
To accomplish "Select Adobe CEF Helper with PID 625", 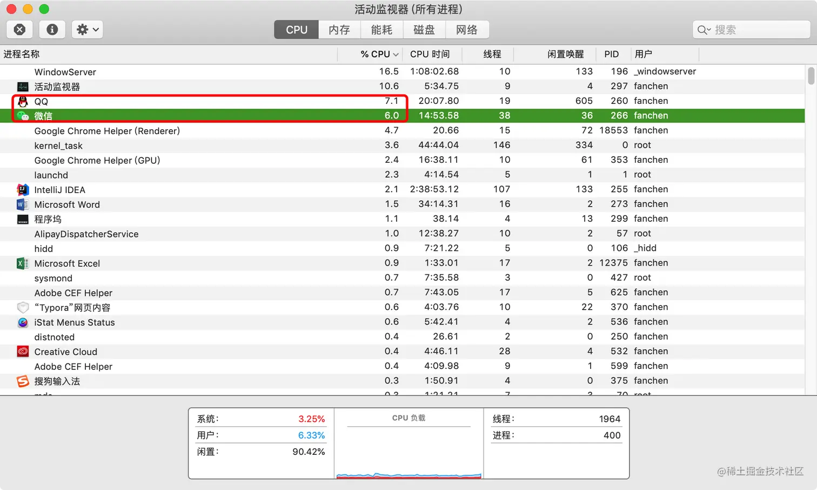I will tap(403, 293).
